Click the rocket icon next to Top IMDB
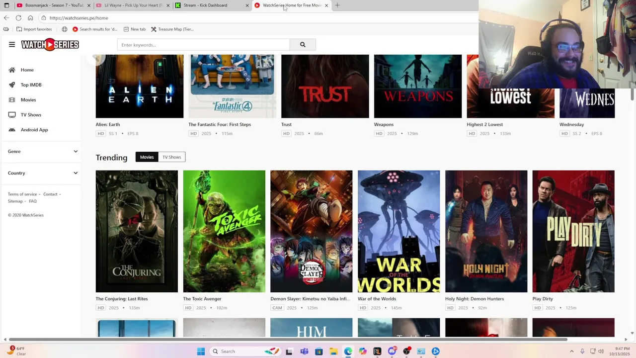This screenshot has height=358, width=636. [x=12, y=85]
